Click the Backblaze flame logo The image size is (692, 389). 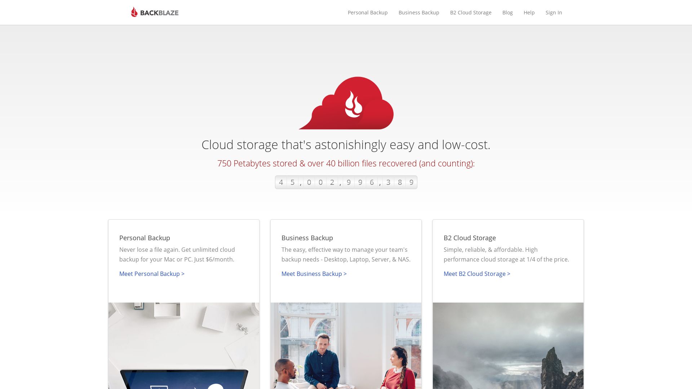(x=134, y=12)
